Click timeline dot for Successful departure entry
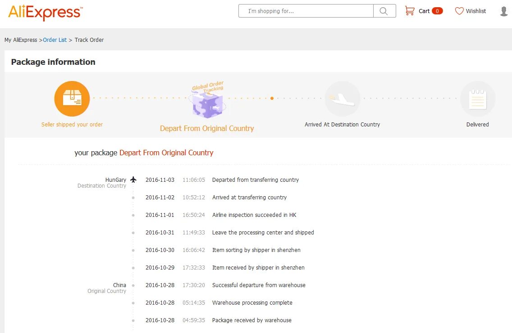This screenshot has height=333, width=512. click(x=133, y=285)
